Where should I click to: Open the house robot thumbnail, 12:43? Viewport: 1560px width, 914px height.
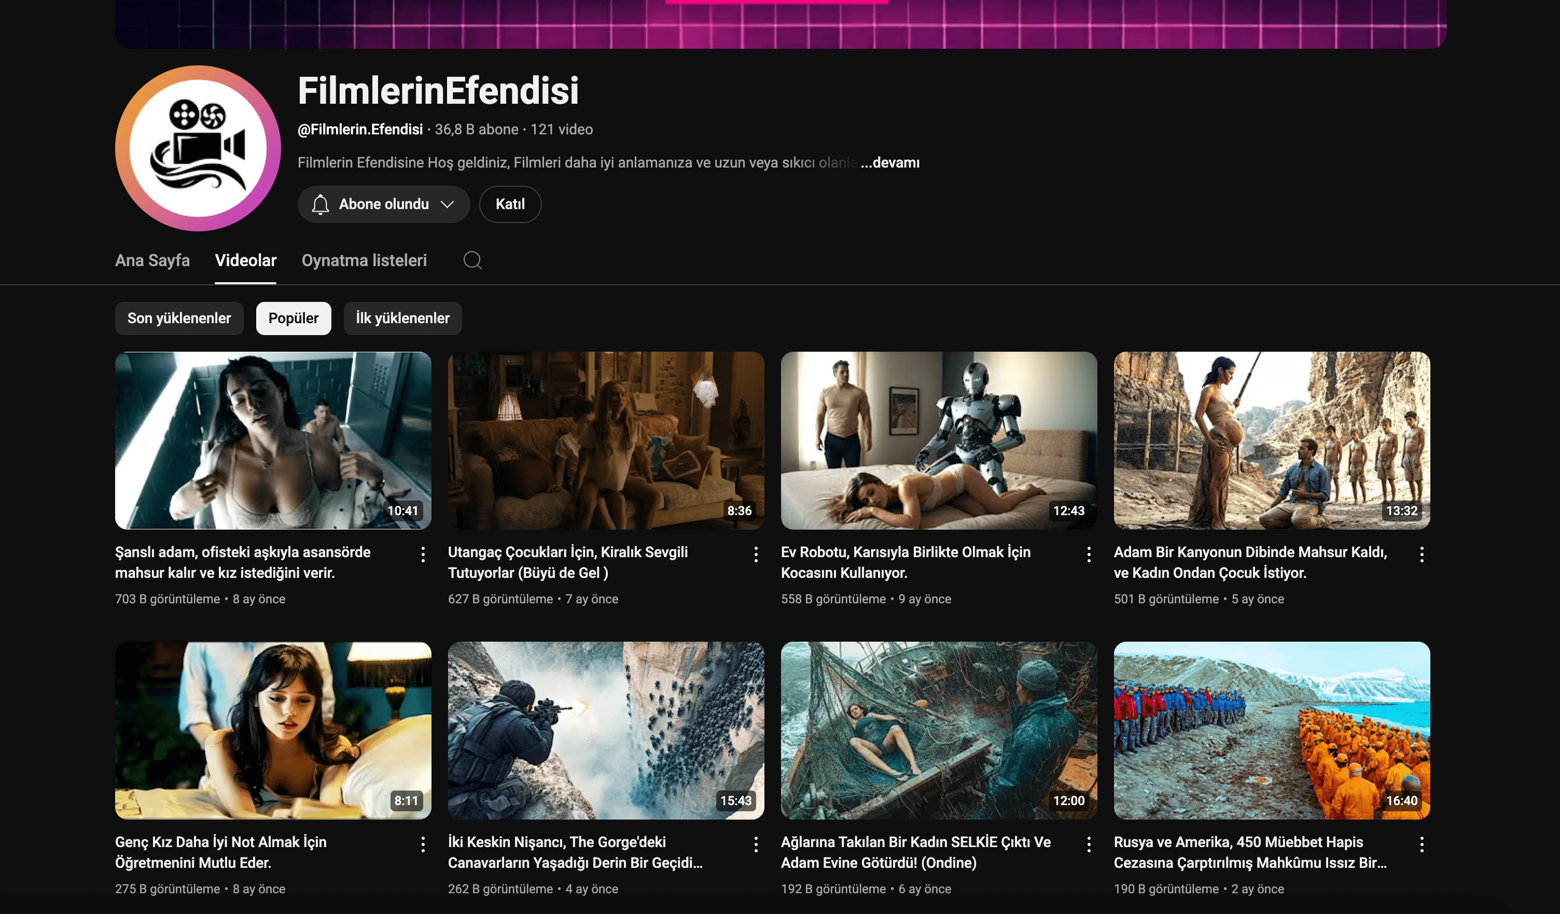coord(939,441)
